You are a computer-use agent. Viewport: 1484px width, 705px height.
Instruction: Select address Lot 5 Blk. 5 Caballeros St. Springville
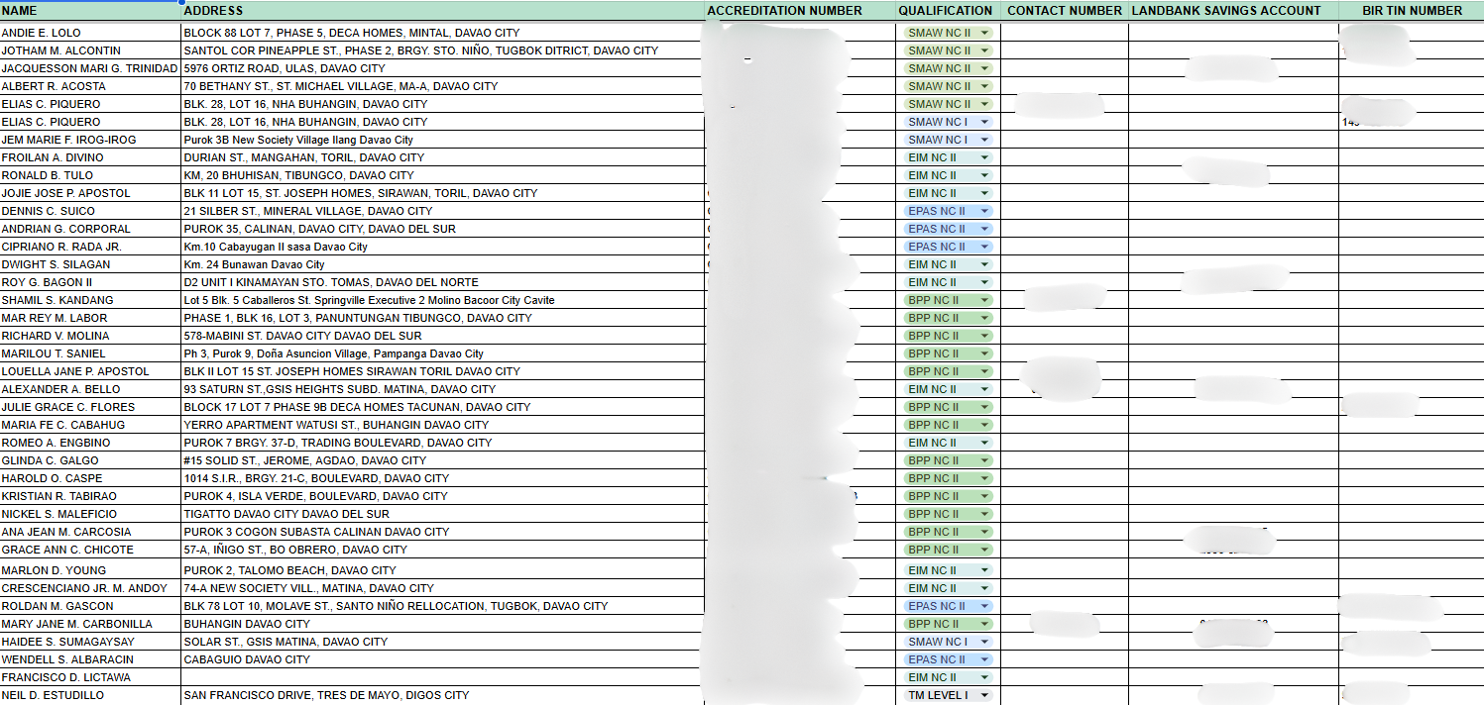coord(442,300)
